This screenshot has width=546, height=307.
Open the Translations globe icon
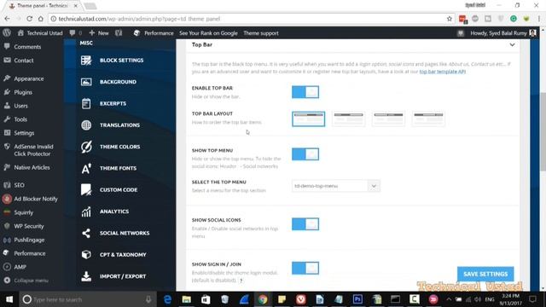(86, 125)
